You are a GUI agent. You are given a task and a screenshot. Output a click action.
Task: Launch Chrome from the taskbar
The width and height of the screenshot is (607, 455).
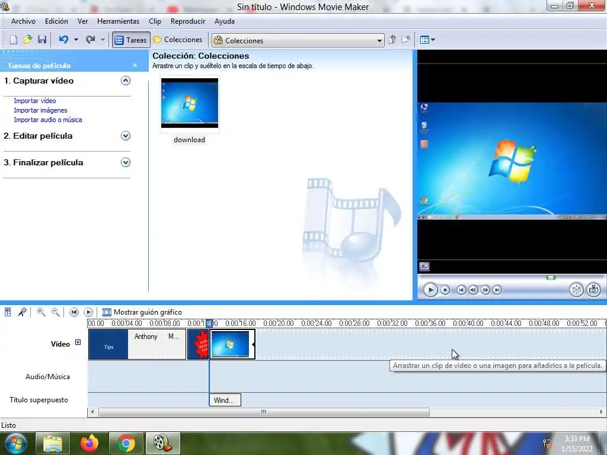[x=126, y=443]
